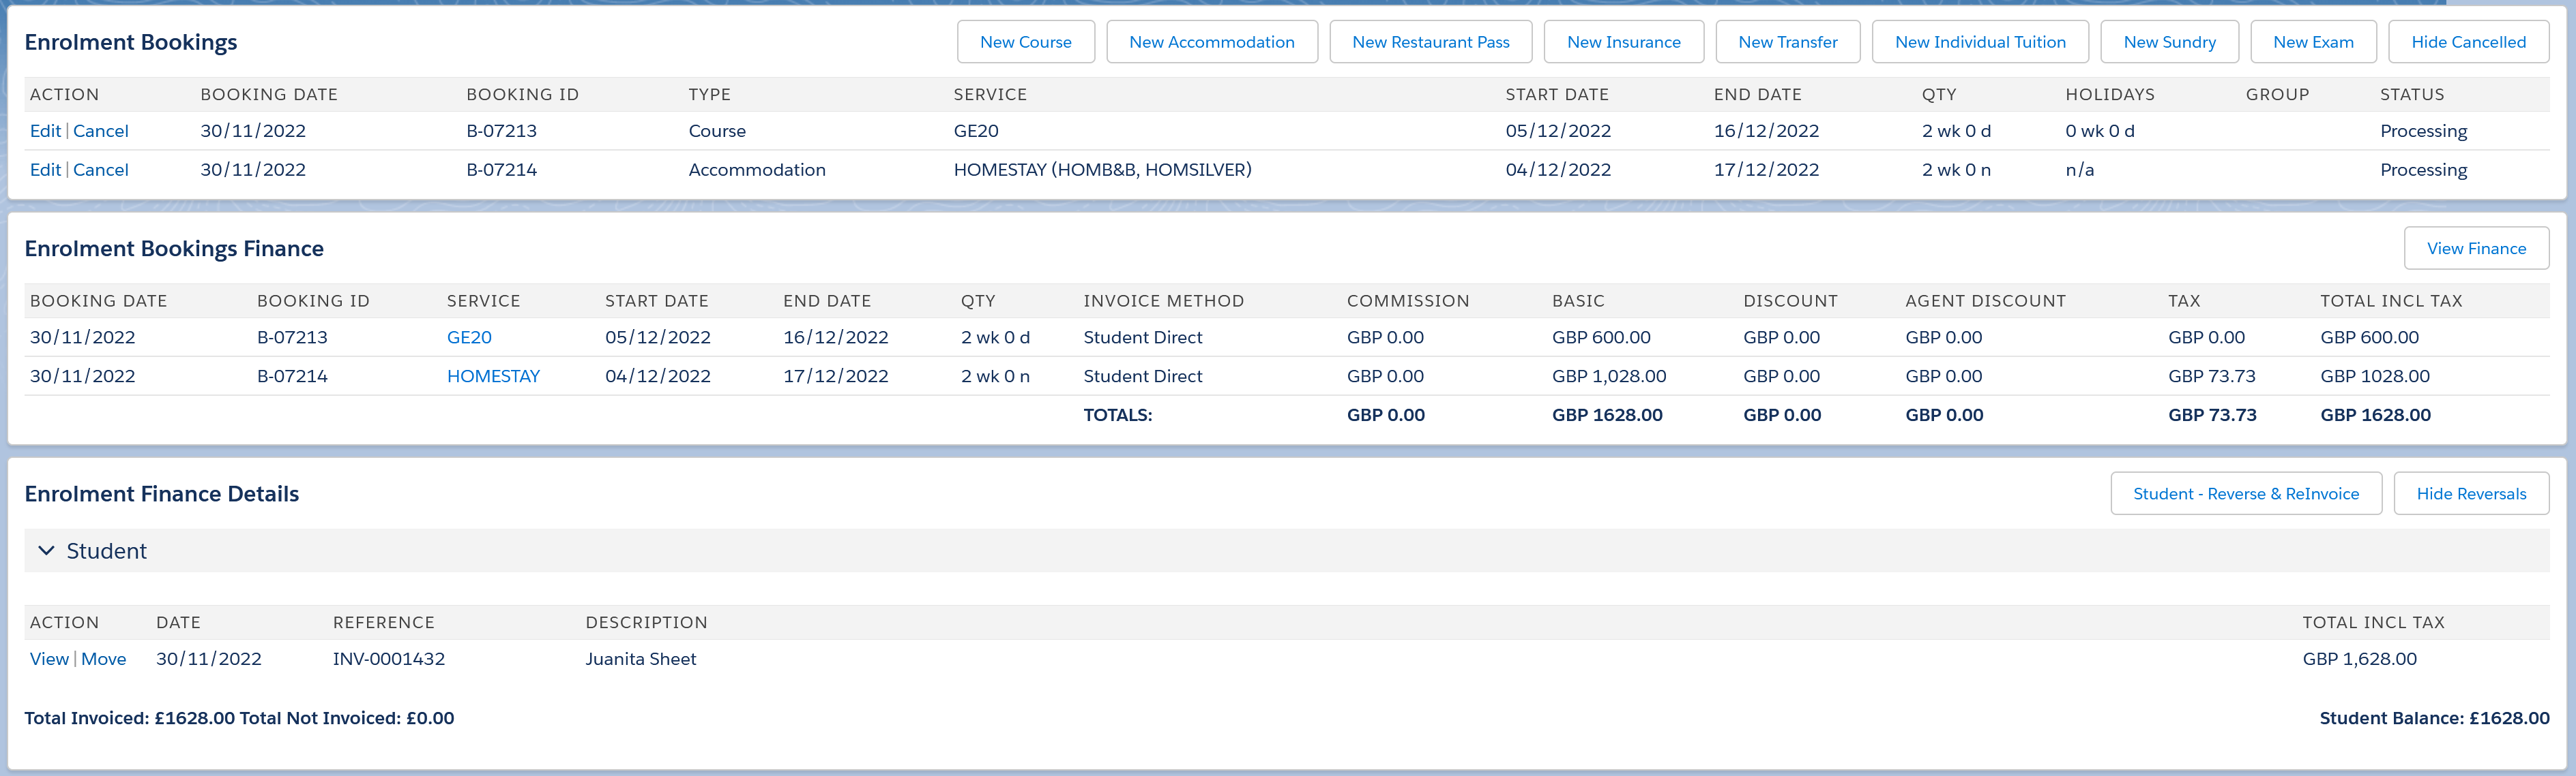Cancel the GE20 course booking
The image size is (2576, 776).
pos(101,131)
